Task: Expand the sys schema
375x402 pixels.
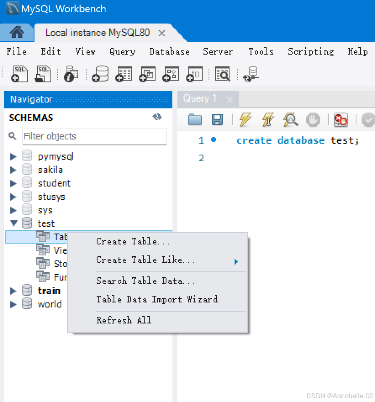Action: coord(13,210)
